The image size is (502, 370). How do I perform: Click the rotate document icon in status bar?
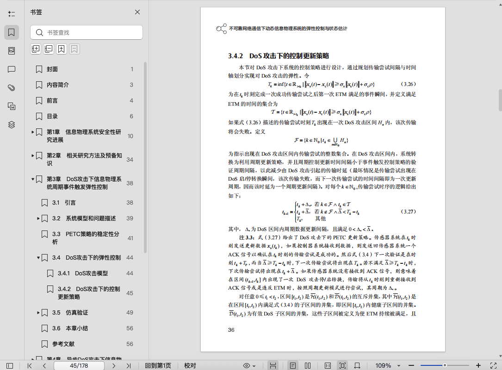pos(357,365)
